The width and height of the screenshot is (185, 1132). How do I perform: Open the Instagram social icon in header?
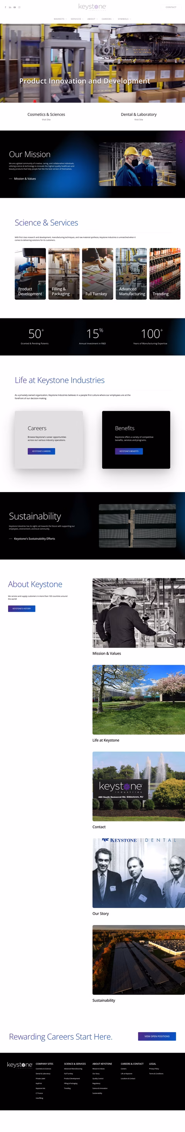click(x=19, y=7)
